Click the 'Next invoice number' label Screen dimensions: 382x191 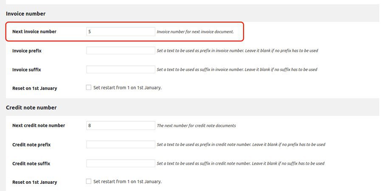click(x=34, y=32)
